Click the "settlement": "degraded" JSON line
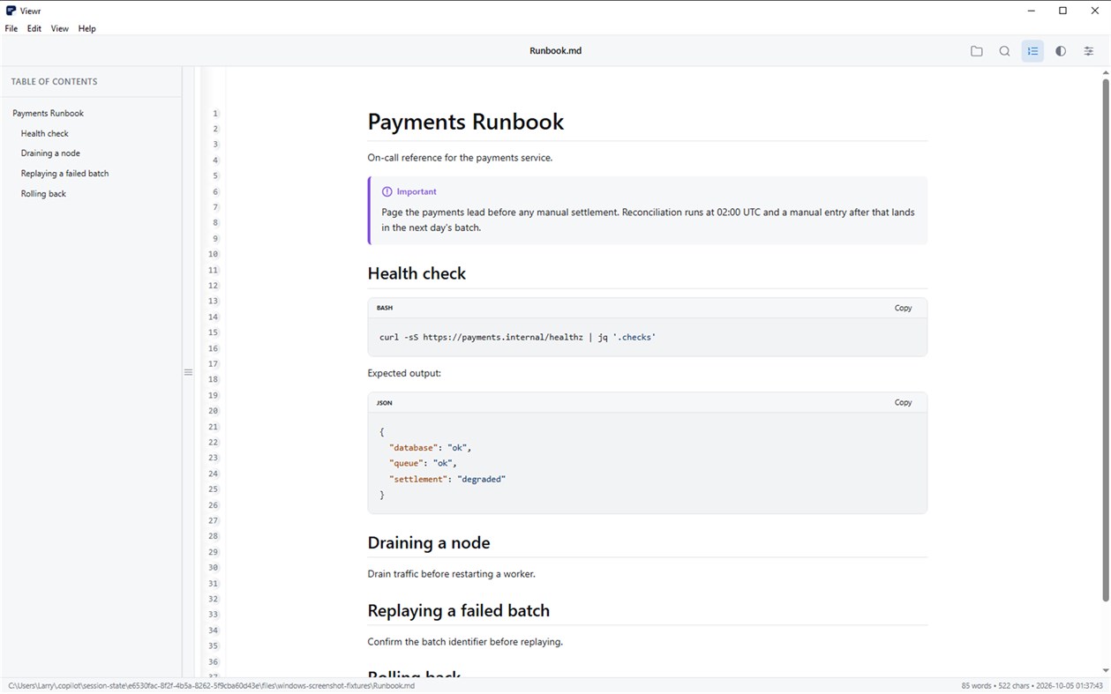 point(447,479)
